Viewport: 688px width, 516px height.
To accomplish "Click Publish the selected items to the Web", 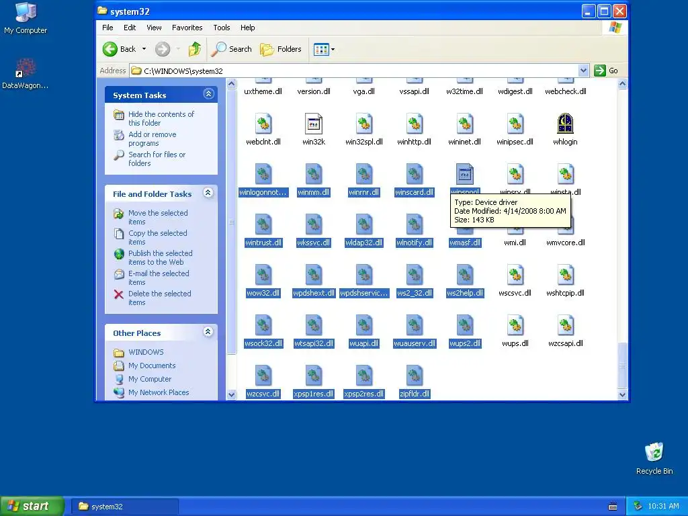I will pos(160,257).
